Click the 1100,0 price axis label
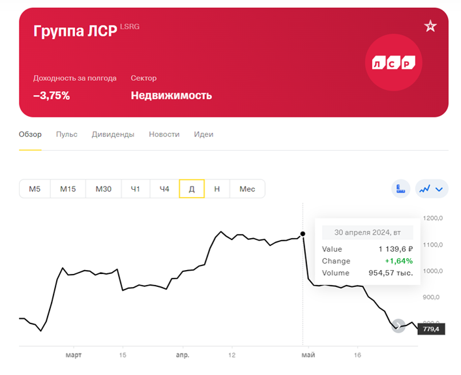Viewport: 461px width, 375px height. pyautogui.click(x=433, y=245)
